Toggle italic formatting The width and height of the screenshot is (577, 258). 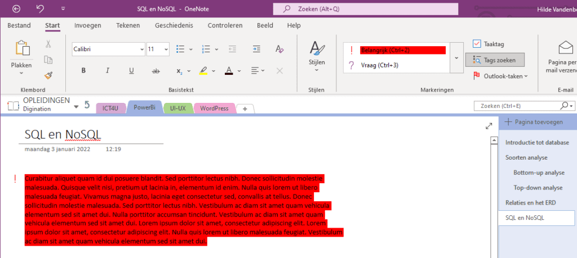(x=107, y=71)
